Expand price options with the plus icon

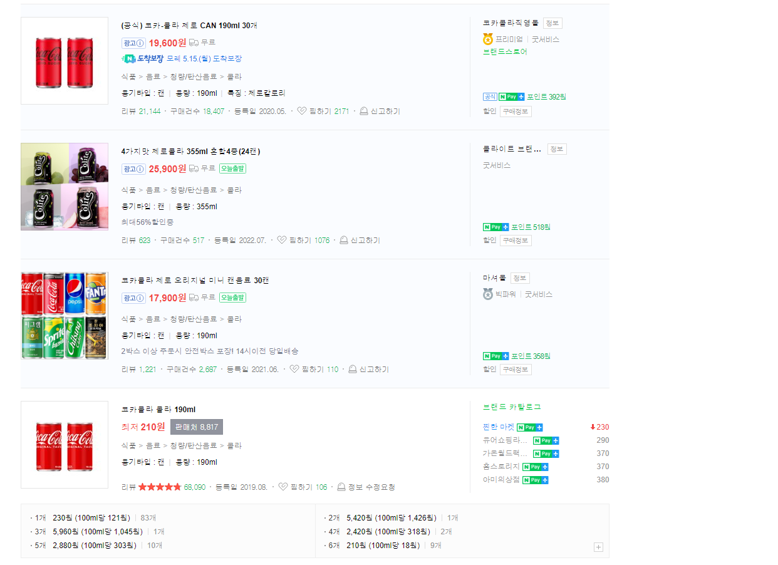pos(598,547)
